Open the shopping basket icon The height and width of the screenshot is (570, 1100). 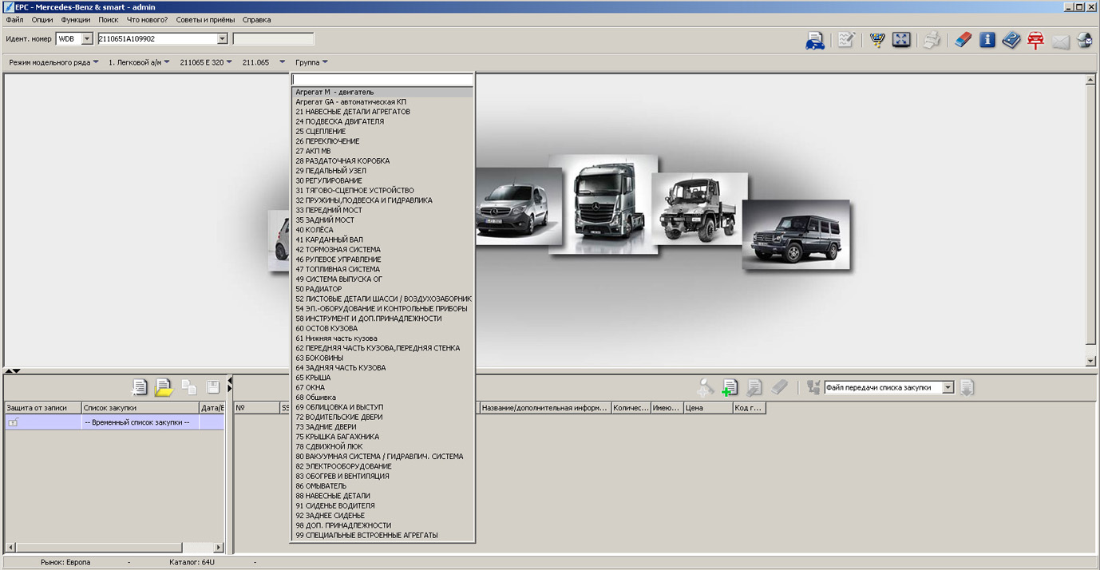pos(877,40)
